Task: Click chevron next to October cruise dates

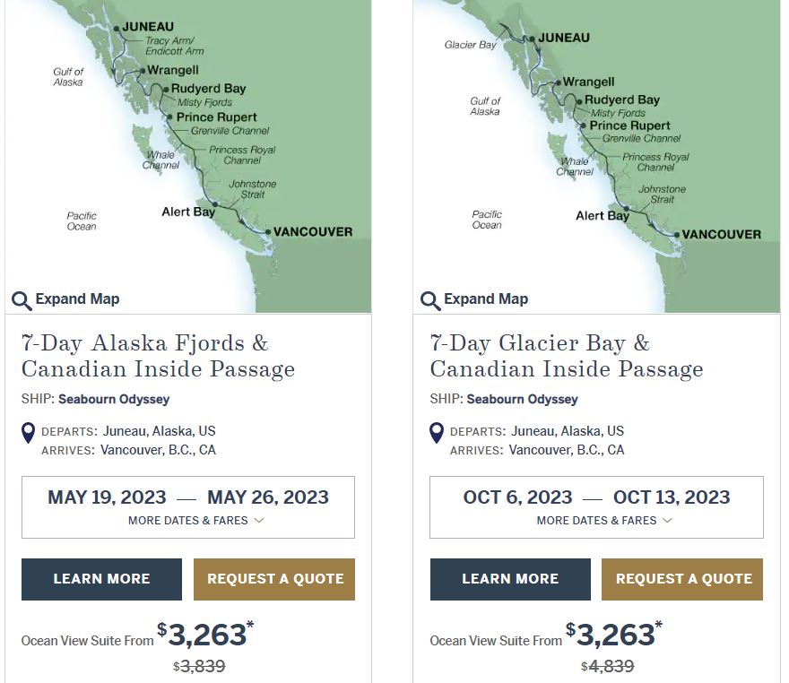Action: [668, 521]
